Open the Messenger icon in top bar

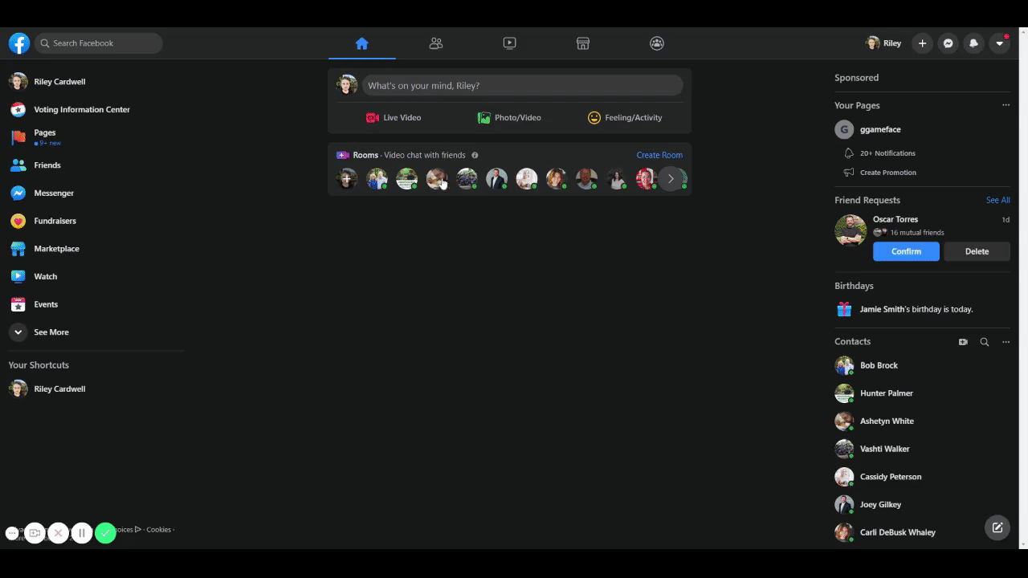click(948, 43)
